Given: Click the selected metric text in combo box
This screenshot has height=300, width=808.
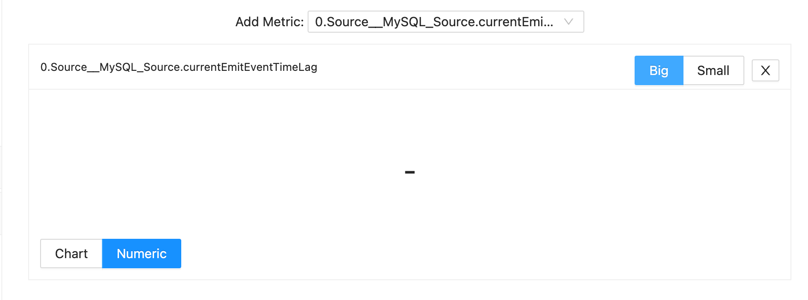Looking at the screenshot, I should [x=434, y=22].
